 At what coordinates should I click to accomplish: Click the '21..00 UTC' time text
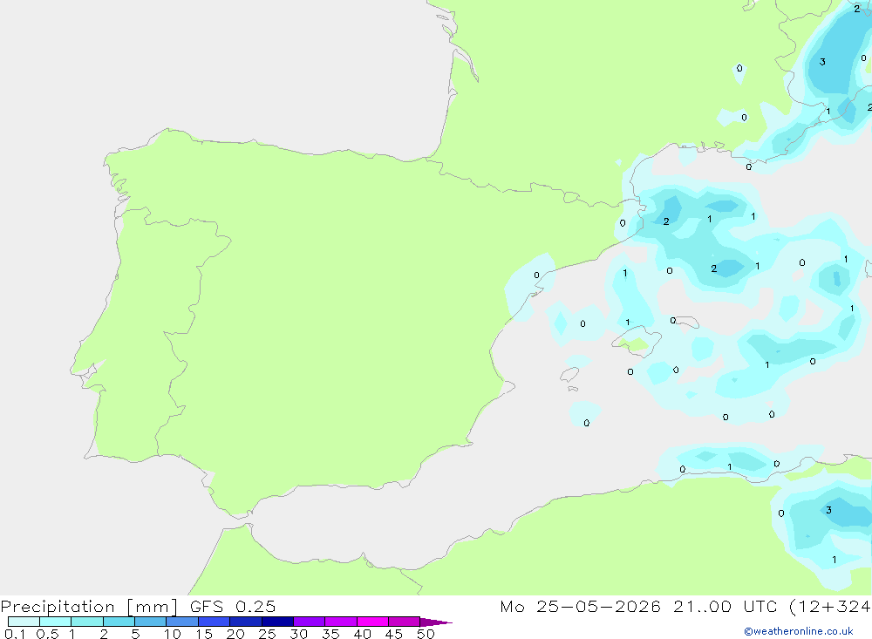point(725,606)
